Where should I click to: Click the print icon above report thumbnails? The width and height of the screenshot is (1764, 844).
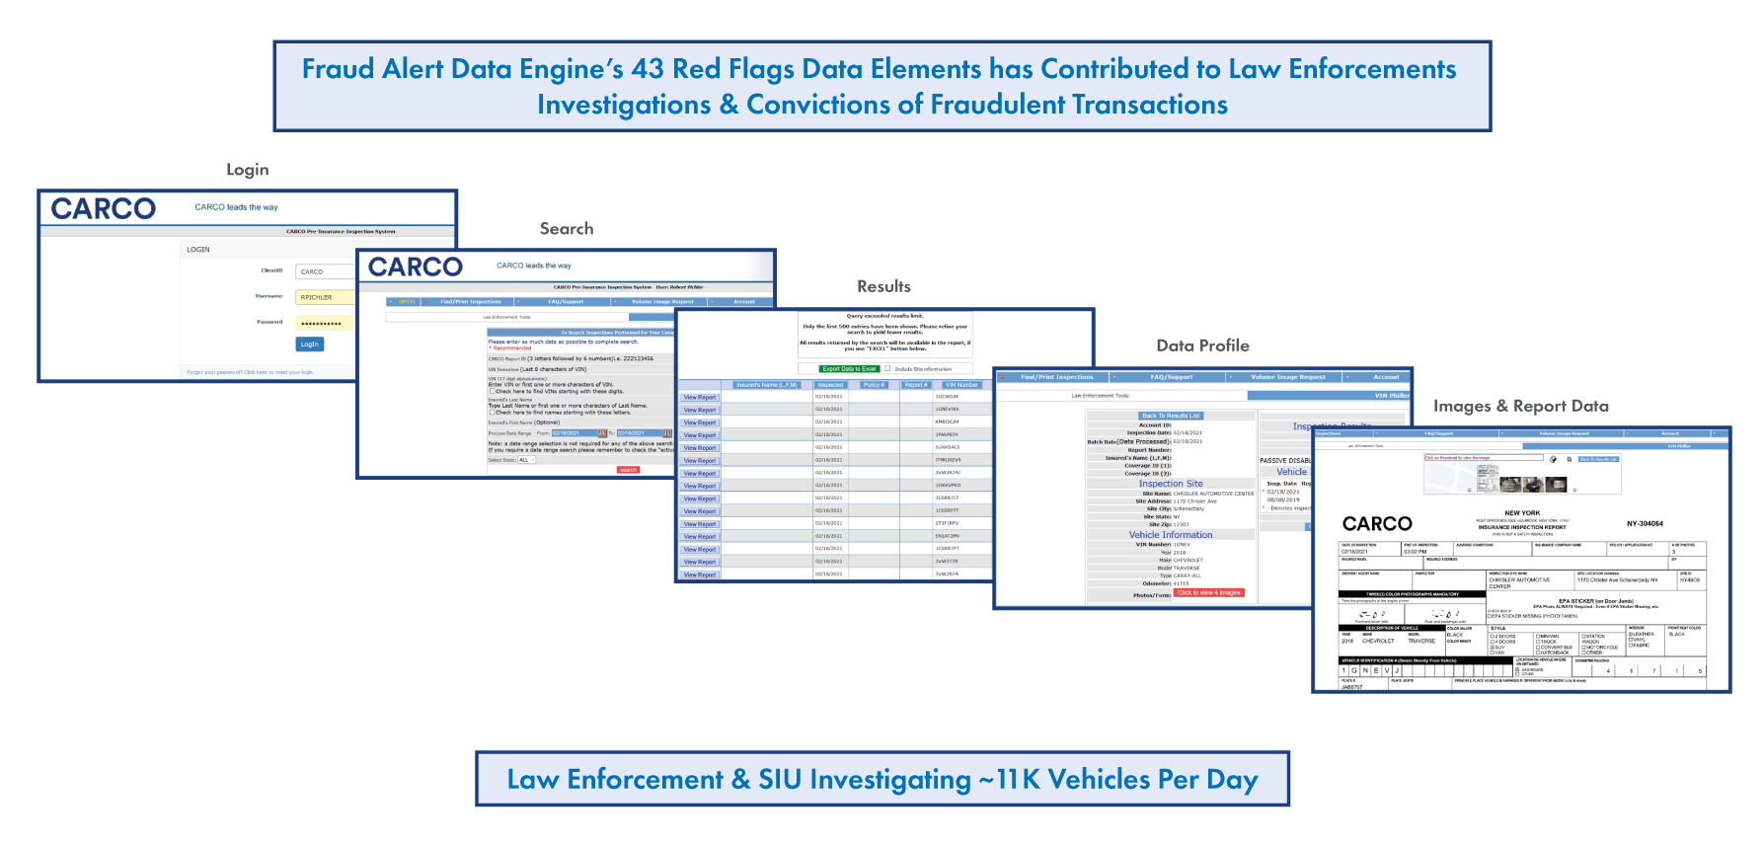(x=1553, y=459)
